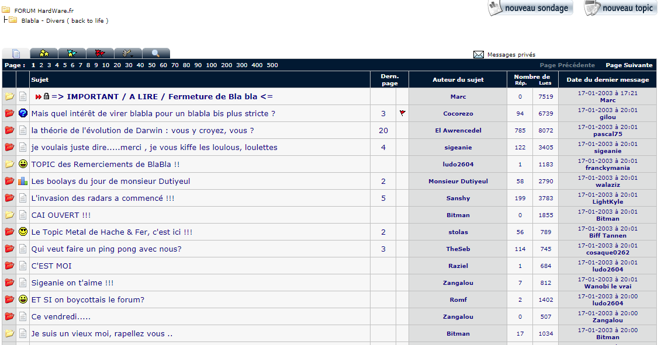Open the folder icon beside FORUM HardWare.fr
The image size is (661, 345).
click(7, 9)
